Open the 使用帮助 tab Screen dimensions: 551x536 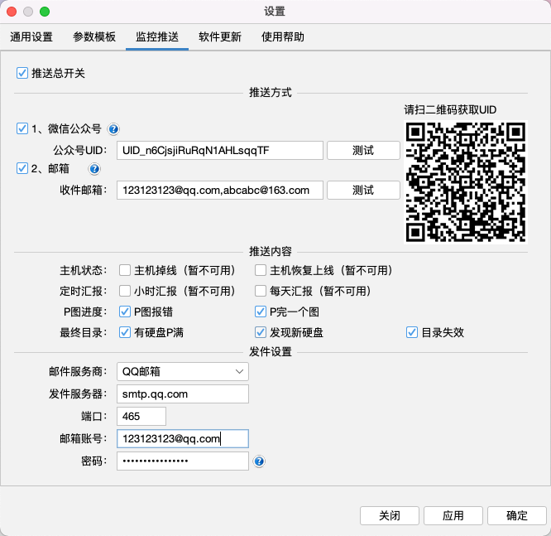(x=283, y=37)
